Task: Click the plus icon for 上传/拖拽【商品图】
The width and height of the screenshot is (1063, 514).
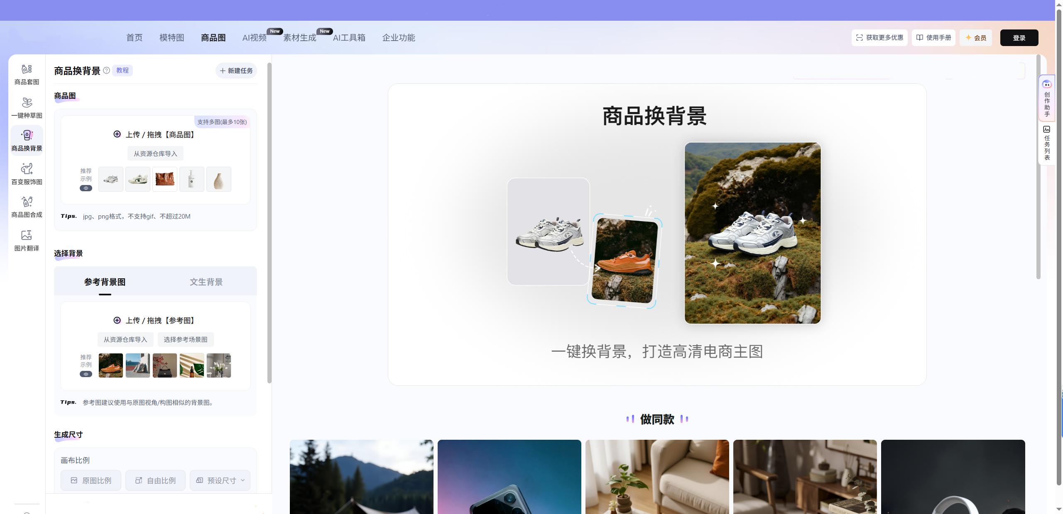Action: 117,134
